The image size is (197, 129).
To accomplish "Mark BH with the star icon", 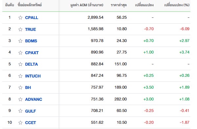I will pyautogui.click(x=20, y=87).
